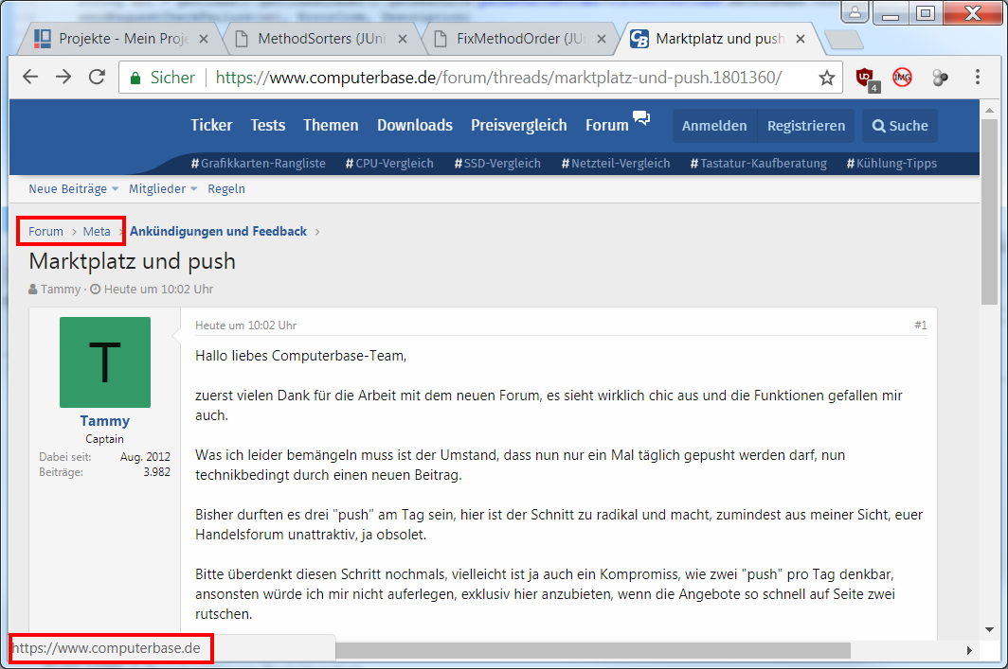Open the Ticker section

[x=211, y=125]
